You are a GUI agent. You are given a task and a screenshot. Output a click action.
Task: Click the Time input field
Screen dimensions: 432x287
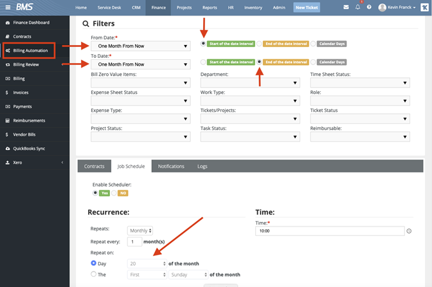tap(330, 231)
